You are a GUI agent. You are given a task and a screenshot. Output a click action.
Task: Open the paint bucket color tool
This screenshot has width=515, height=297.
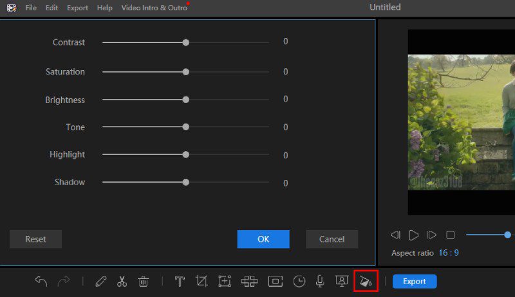[x=366, y=282]
